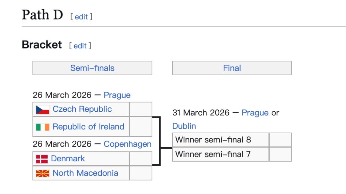
Task: Edit the Path D section
Action: point(81,17)
